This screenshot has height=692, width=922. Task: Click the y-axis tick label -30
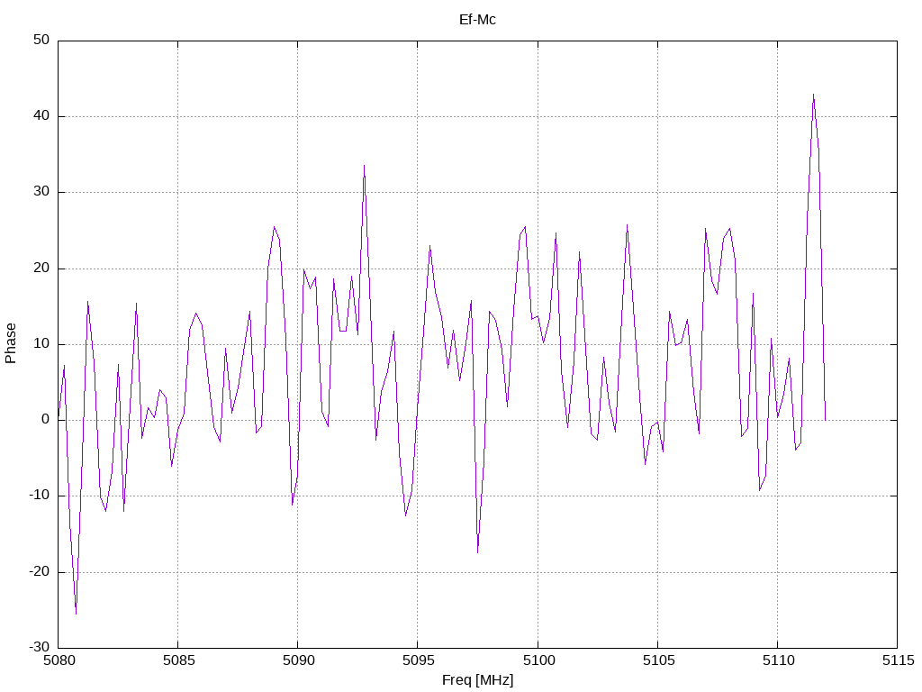pyautogui.click(x=39, y=647)
